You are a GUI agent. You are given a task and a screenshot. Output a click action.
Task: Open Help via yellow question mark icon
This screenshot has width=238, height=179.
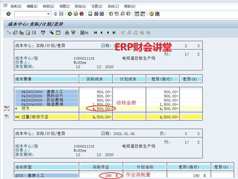(x=151, y=14)
